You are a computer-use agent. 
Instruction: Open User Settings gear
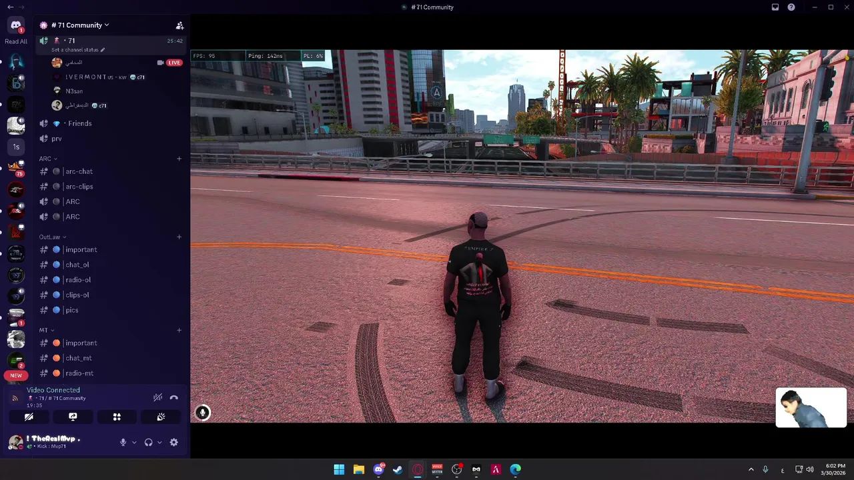[x=173, y=442]
